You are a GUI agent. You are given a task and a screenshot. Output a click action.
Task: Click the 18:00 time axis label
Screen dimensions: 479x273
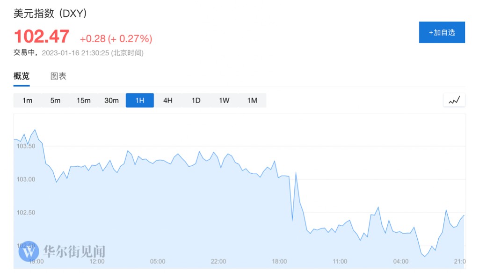[x=279, y=261]
